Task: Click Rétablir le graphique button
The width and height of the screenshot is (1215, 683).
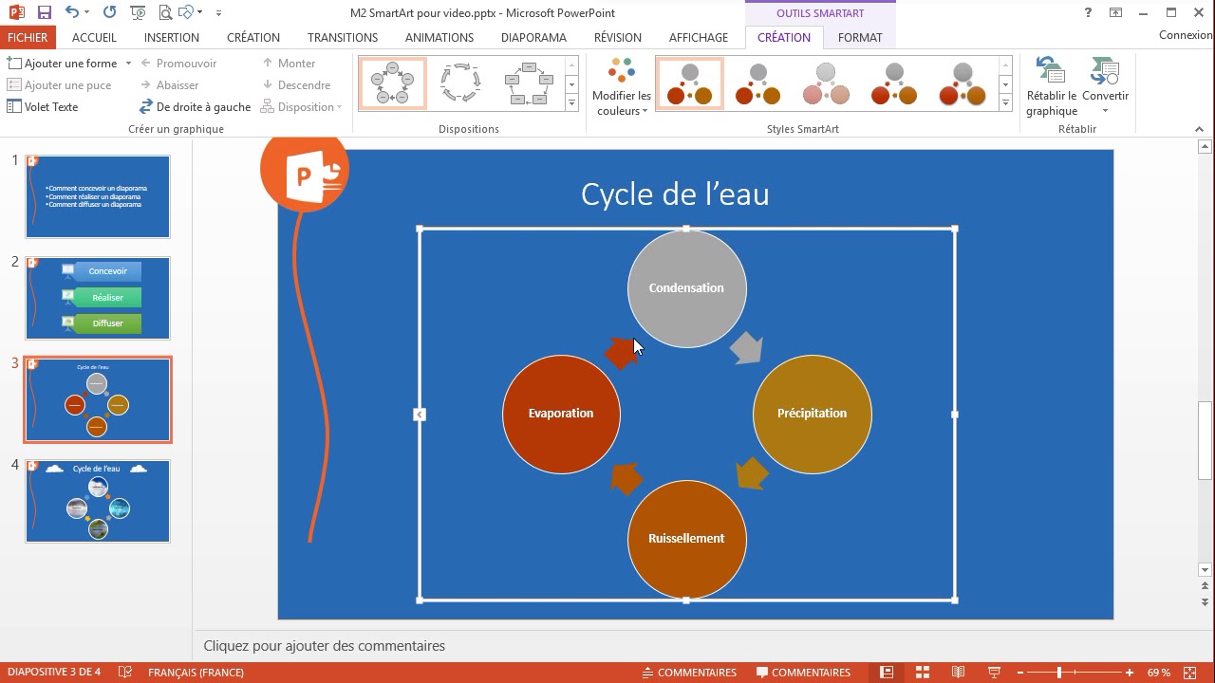Action: click(x=1051, y=87)
